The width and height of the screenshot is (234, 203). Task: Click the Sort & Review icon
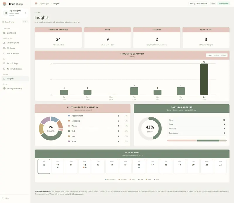point(4,53)
